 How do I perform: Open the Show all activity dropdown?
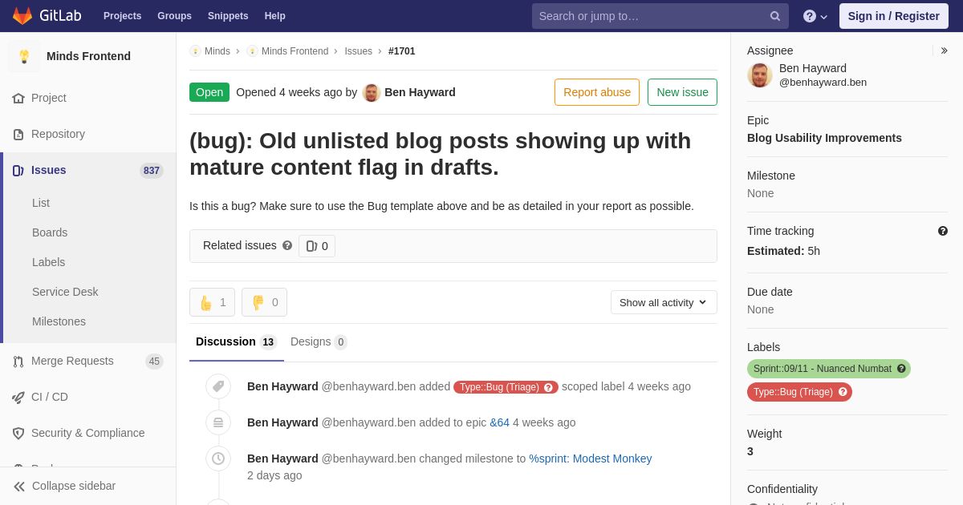point(664,302)
